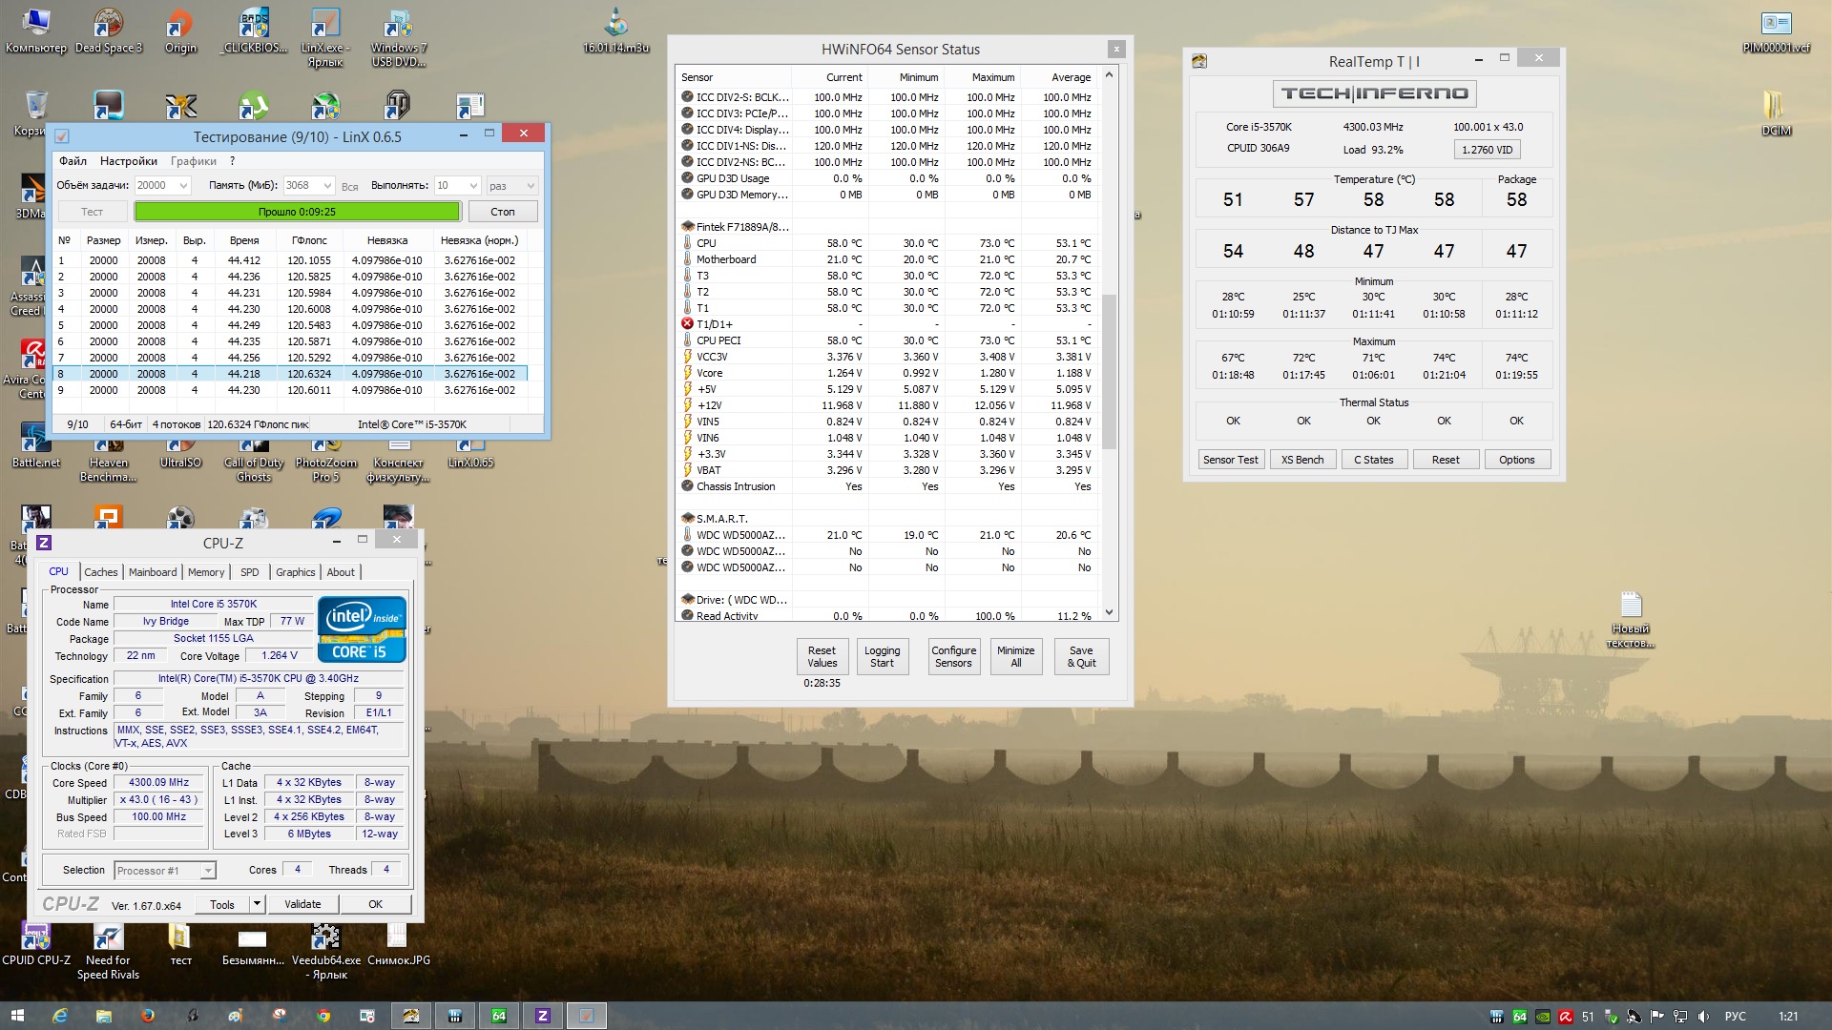Click the Reset Values button in HWiNFO64
Screen dimensions: 1832x1030
[x=822, y=656]
